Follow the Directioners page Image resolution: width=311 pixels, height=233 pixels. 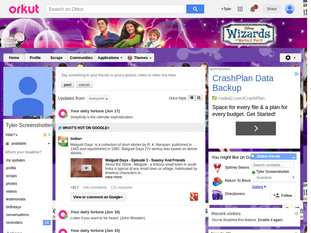(x=283, y=195)
